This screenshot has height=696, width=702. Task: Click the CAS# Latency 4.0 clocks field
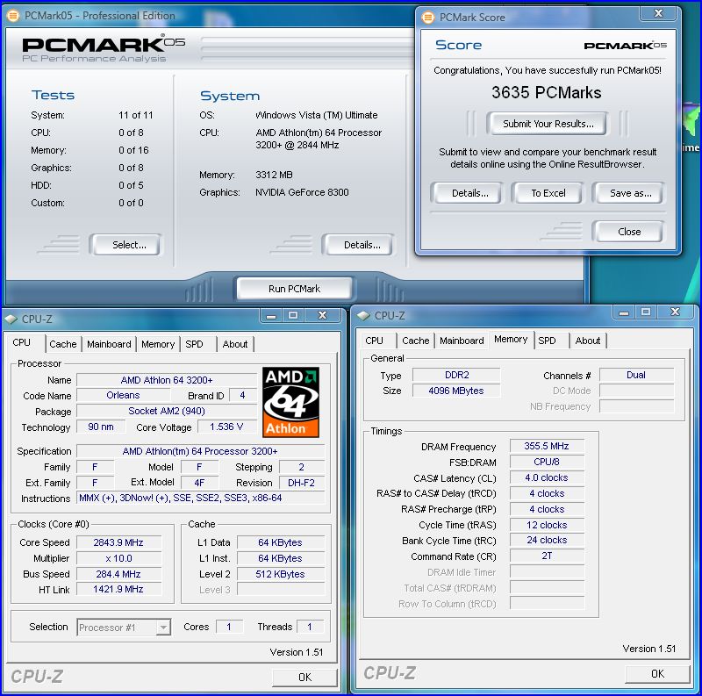click(547, 477)
